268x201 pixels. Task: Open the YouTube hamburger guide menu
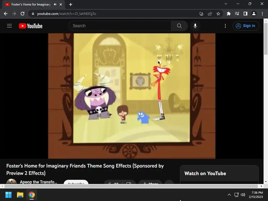click(x=9, y=26)
